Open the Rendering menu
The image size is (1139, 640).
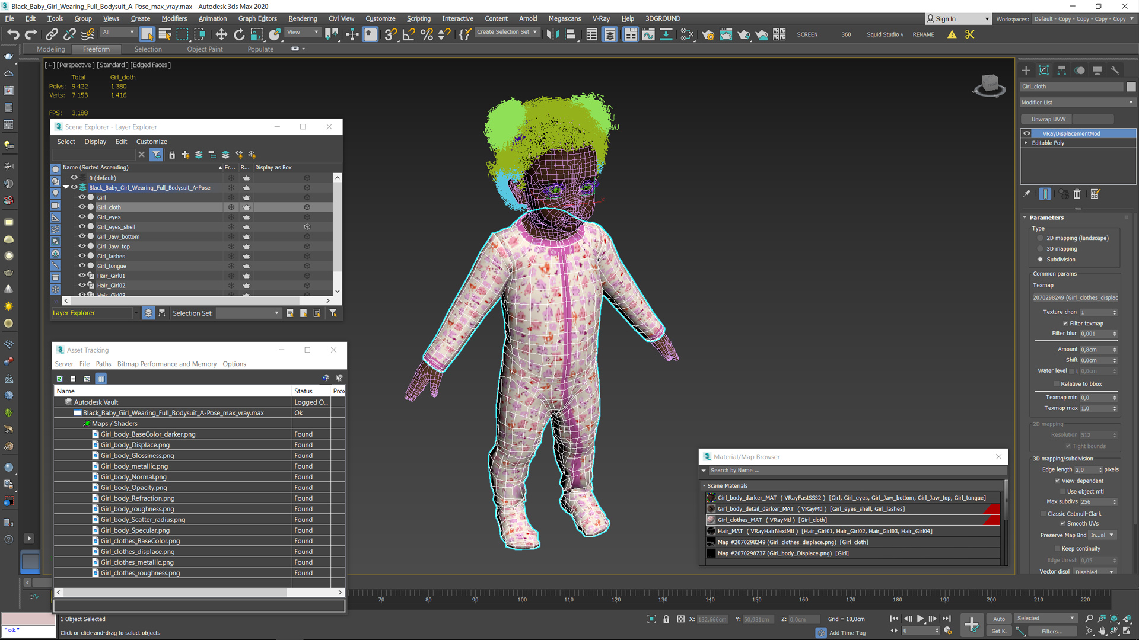pos(303,18)
